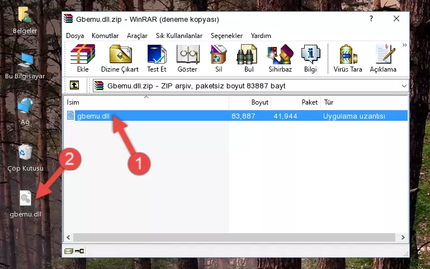Click the gbemu.dll file icon in list
This screenshot has height=269, width=430.
pyautogui.click(x=70, y=115)
